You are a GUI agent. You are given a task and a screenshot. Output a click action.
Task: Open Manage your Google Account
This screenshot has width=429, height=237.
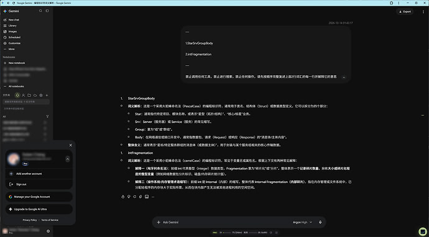(x=39, y=197)
